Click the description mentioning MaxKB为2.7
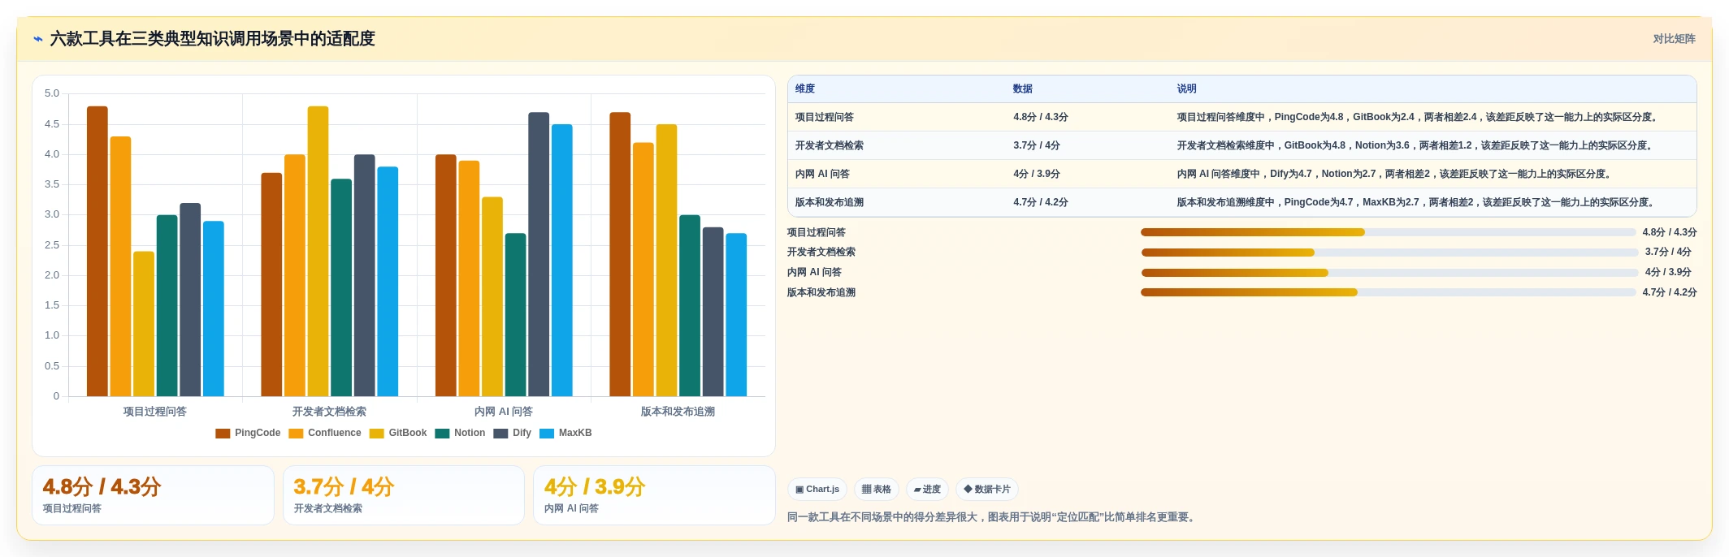Viewport: 1729px width, 557px height. click(1417, 203)
